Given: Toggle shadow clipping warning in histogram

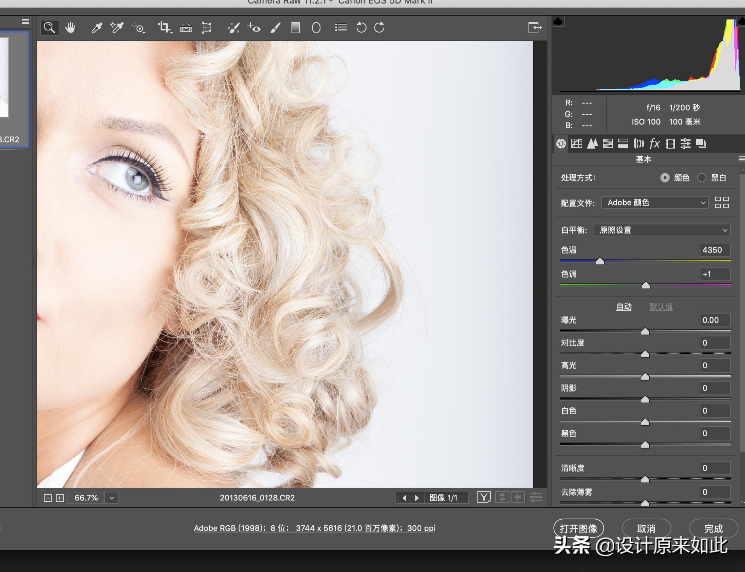Looking at the screenshot, I should [558, 22].
